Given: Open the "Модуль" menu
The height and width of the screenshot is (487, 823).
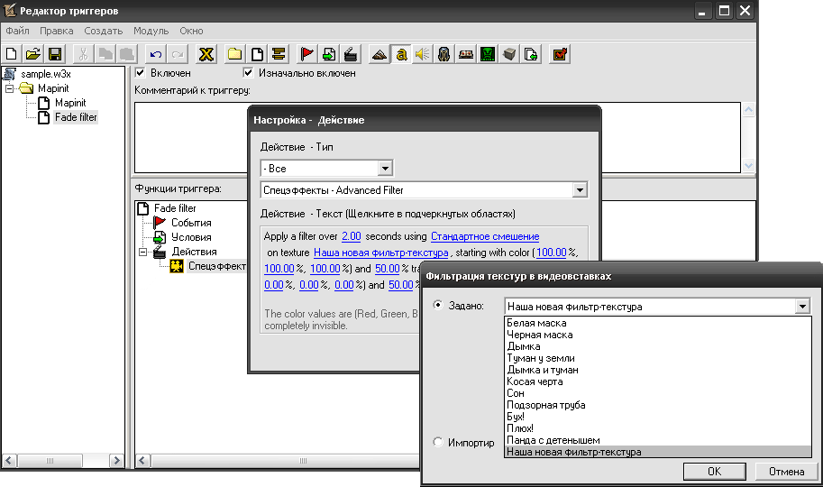Looking at the screenshot, I should [151, 31].
